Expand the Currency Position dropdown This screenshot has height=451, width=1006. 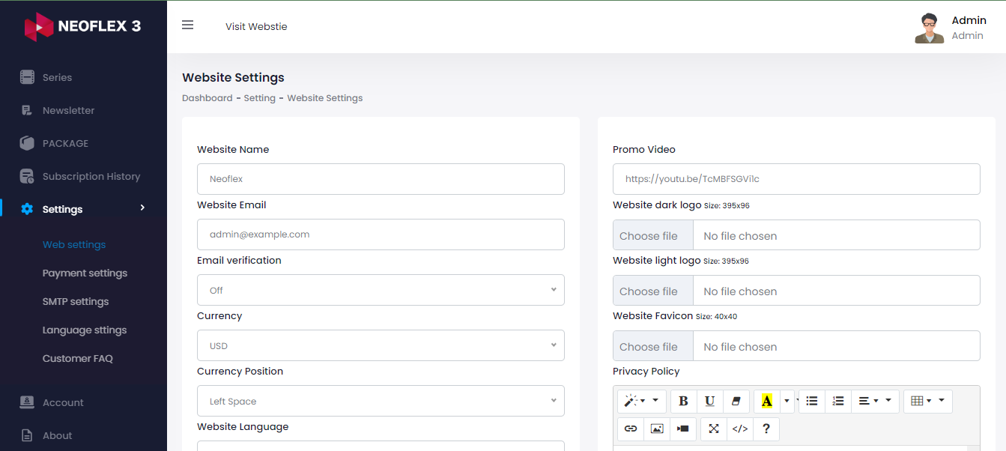381,401
